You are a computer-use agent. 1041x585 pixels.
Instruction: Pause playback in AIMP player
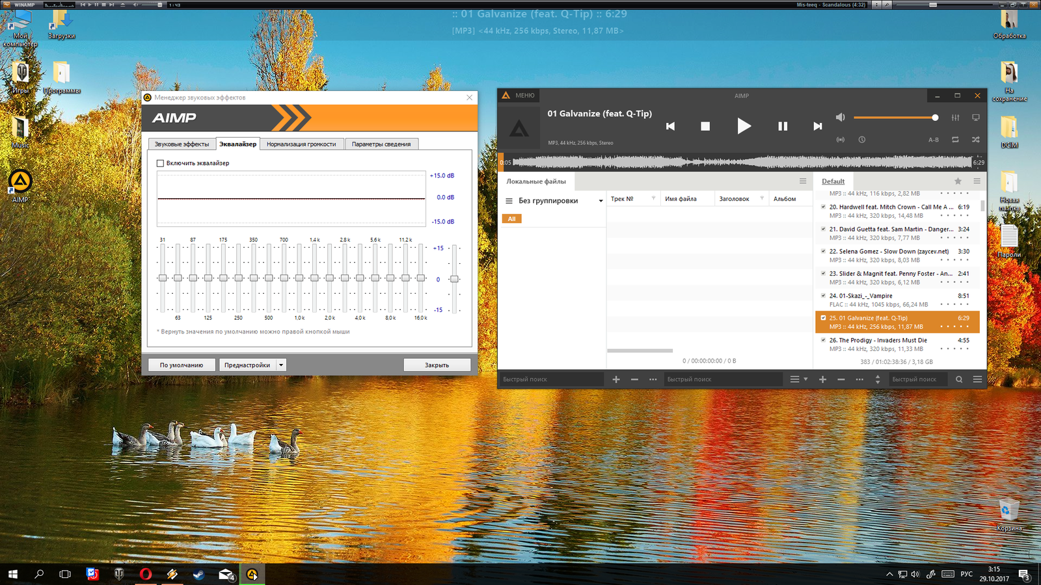(783, 126)
